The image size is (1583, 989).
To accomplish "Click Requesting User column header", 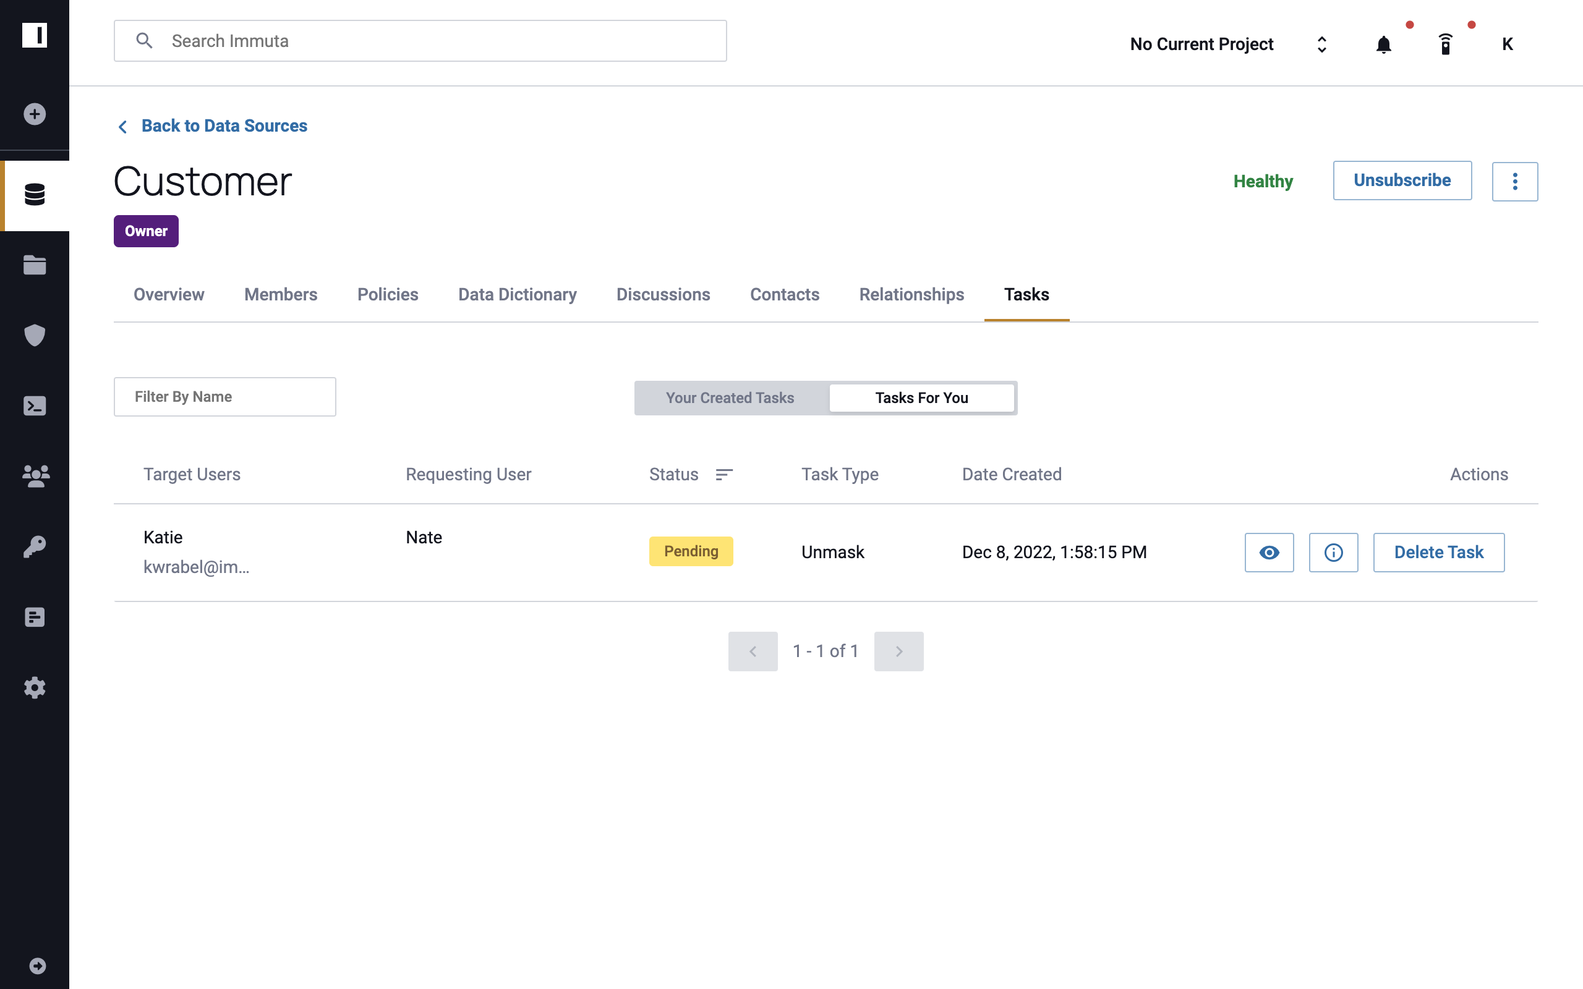I will (x=467, y=474).
